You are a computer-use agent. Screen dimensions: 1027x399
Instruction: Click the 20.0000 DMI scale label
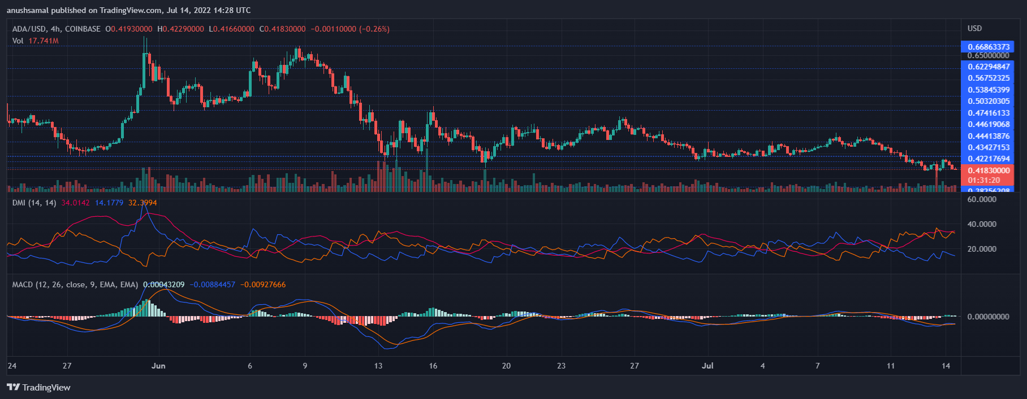pyautogui.click(x=982, y=249)
